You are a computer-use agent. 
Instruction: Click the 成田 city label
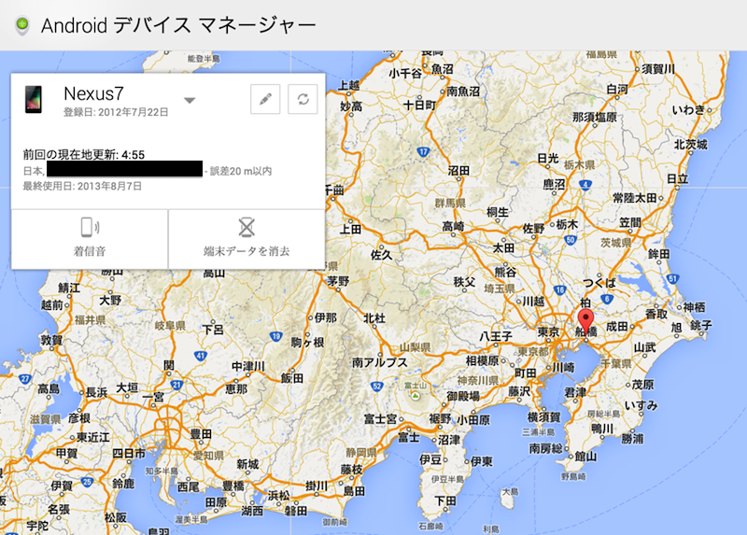tap(616, 327)
